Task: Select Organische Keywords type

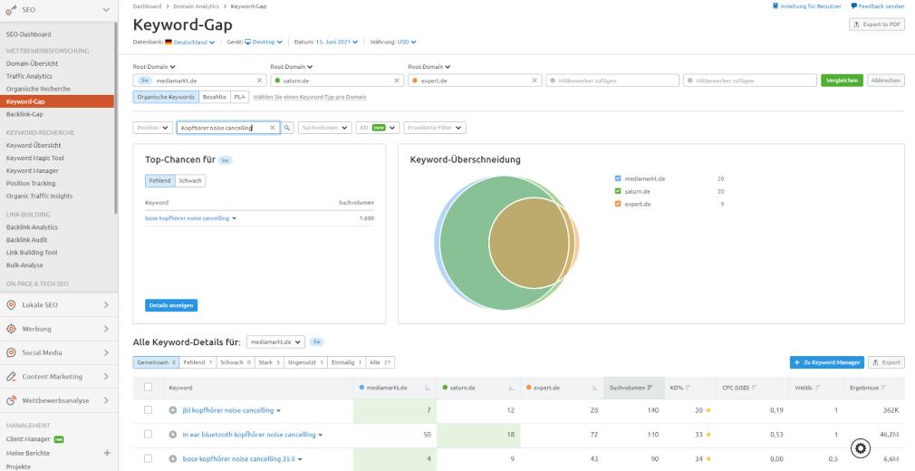Action: [x=166, y=97]
